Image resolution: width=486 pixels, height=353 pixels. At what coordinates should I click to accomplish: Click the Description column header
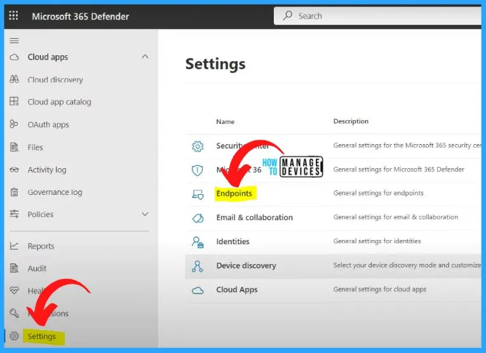pos(351,121)
